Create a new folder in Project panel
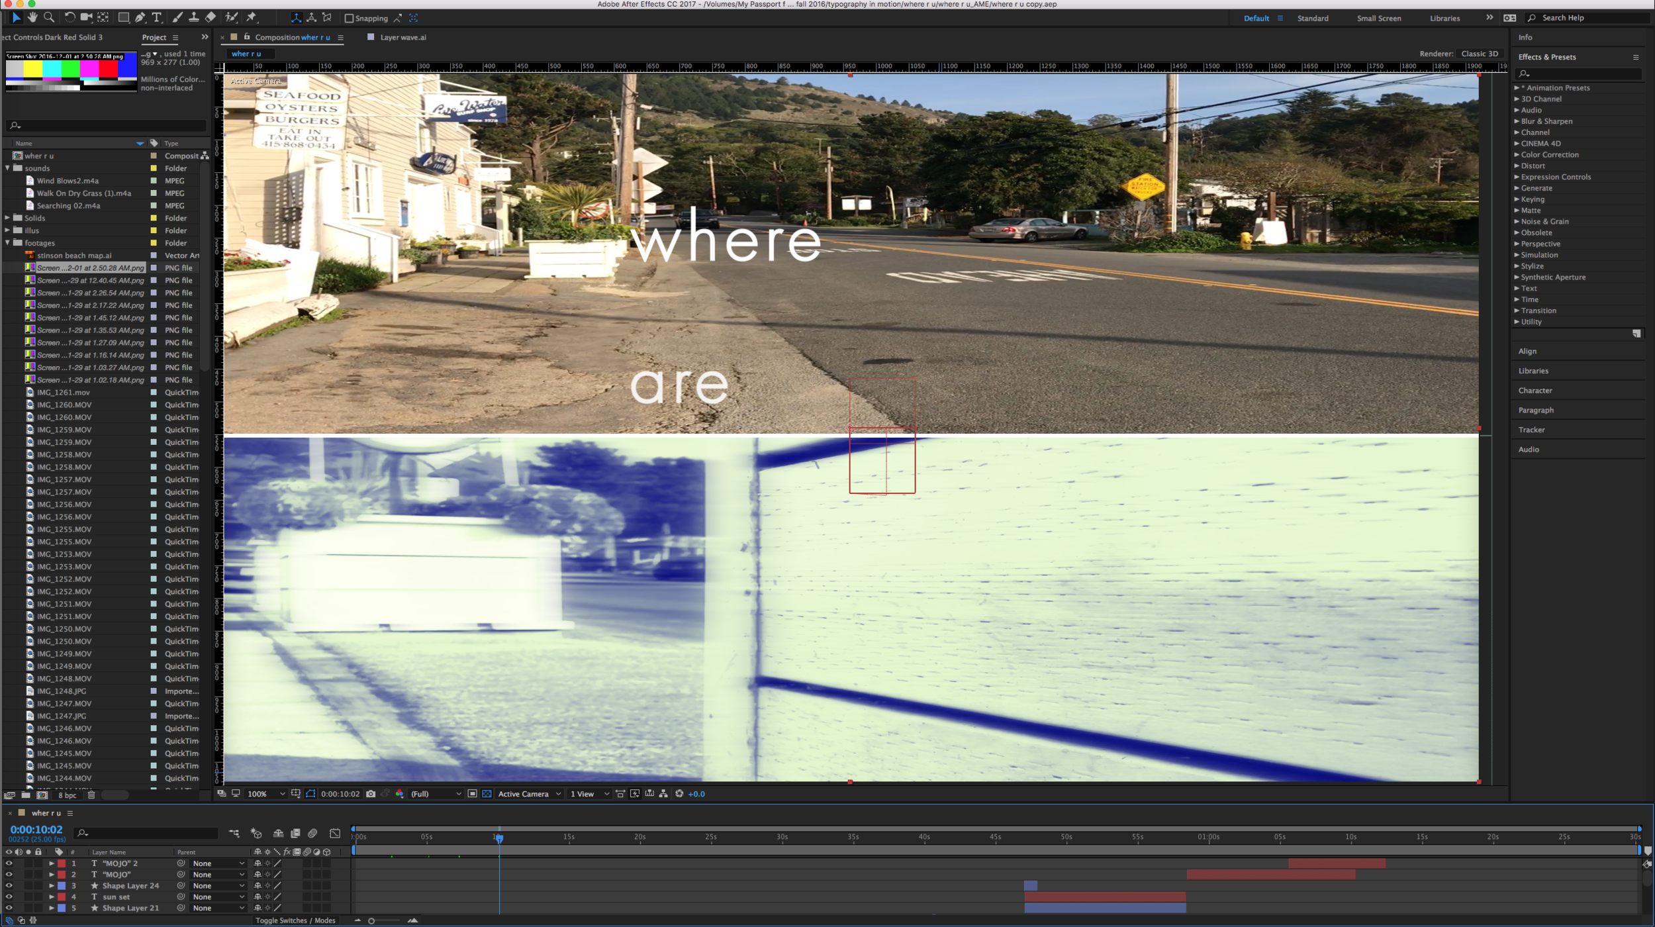1655x927 pixels. (26, 795)
